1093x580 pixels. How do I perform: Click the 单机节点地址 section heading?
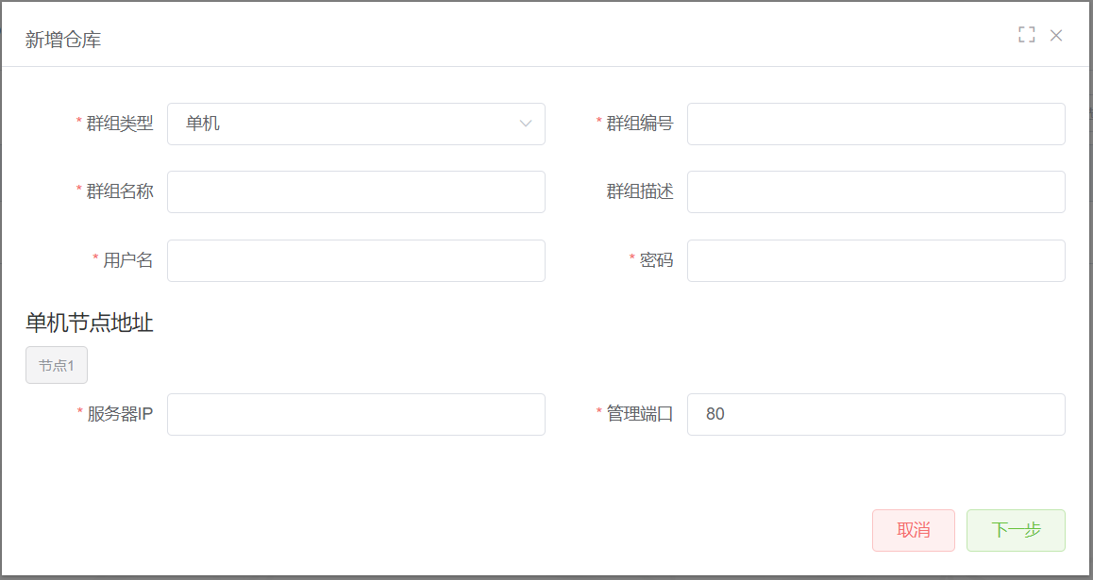90,323
